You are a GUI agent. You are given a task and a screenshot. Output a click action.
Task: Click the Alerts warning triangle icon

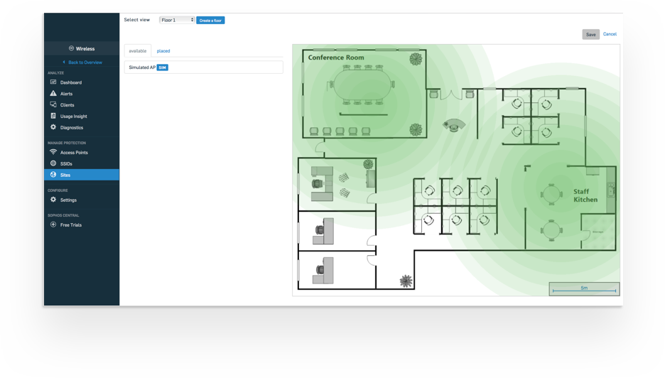point(53,93)
